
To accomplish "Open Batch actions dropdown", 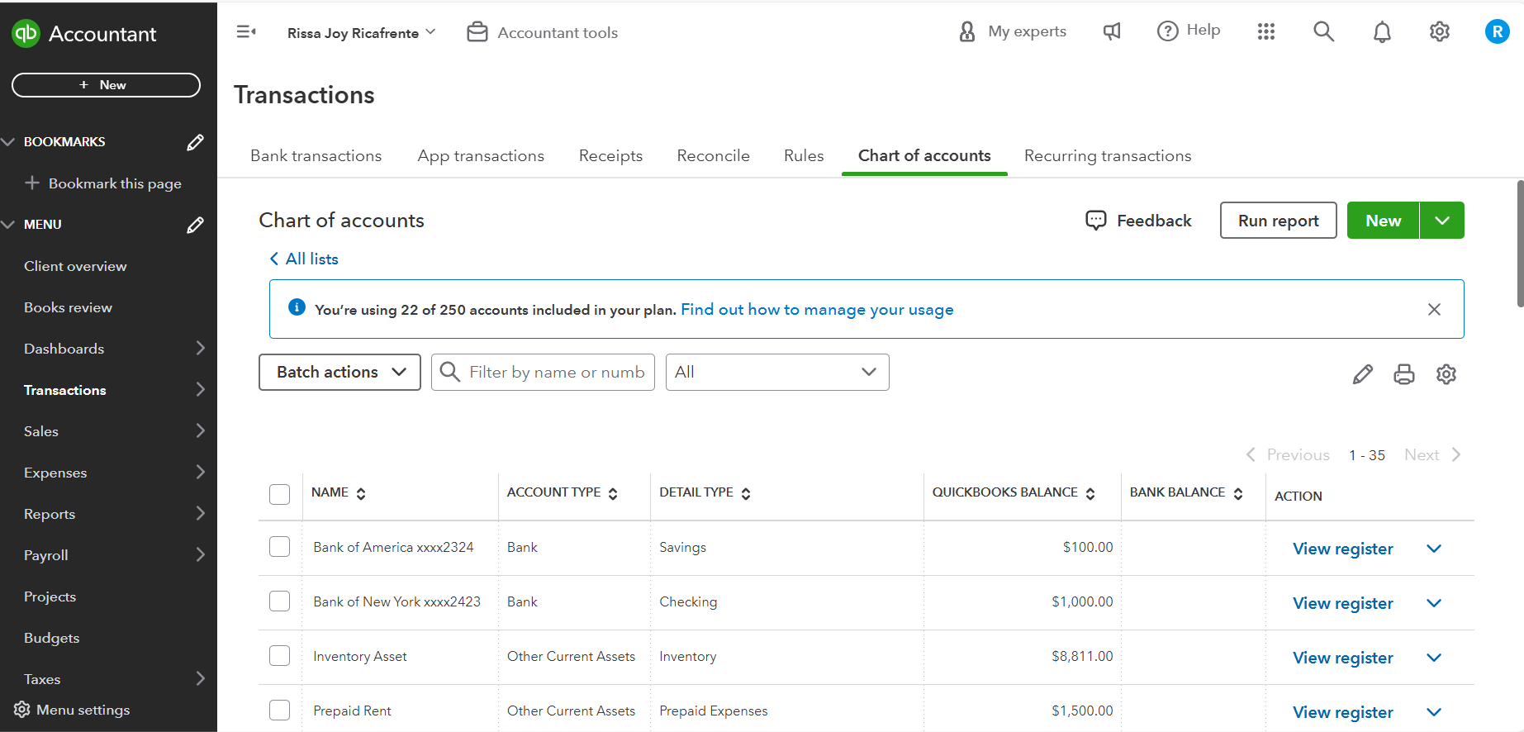I will (339, 373).
